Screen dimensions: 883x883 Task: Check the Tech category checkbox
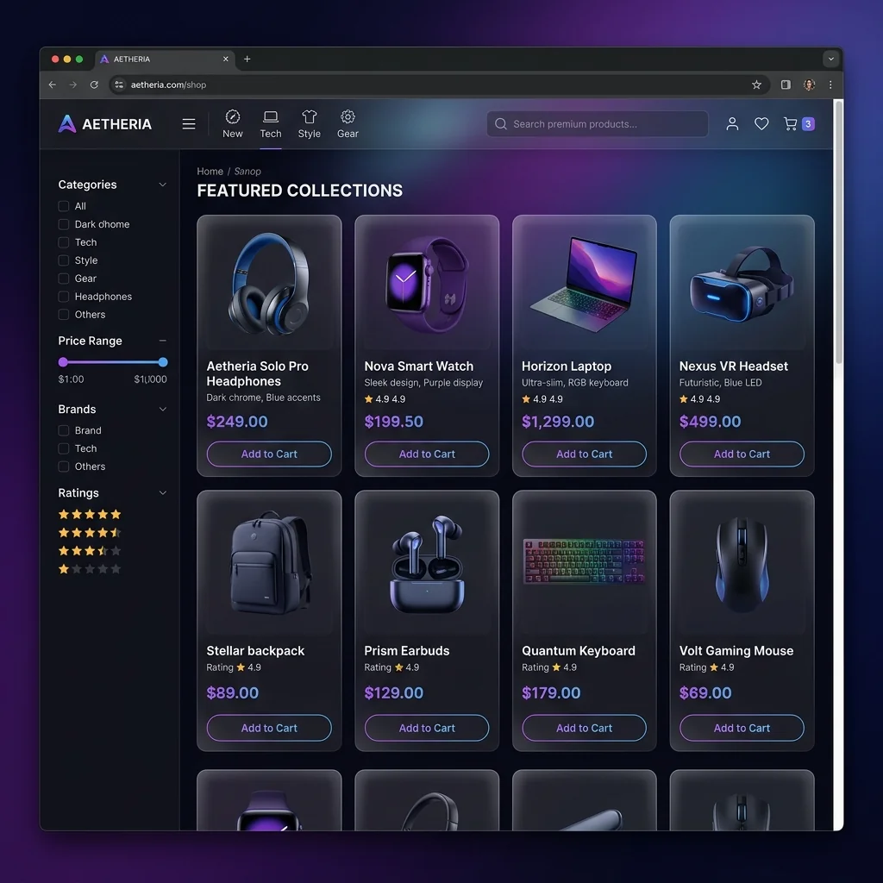point(64,242)
